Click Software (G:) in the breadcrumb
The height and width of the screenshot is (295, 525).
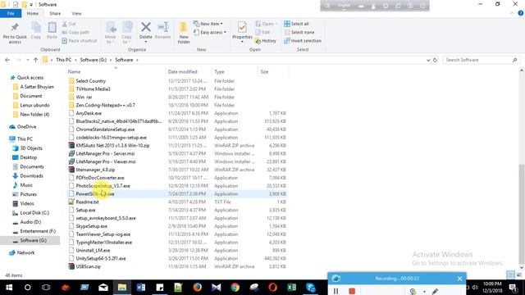(93, 60)
